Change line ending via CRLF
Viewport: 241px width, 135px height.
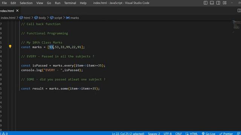178,133
